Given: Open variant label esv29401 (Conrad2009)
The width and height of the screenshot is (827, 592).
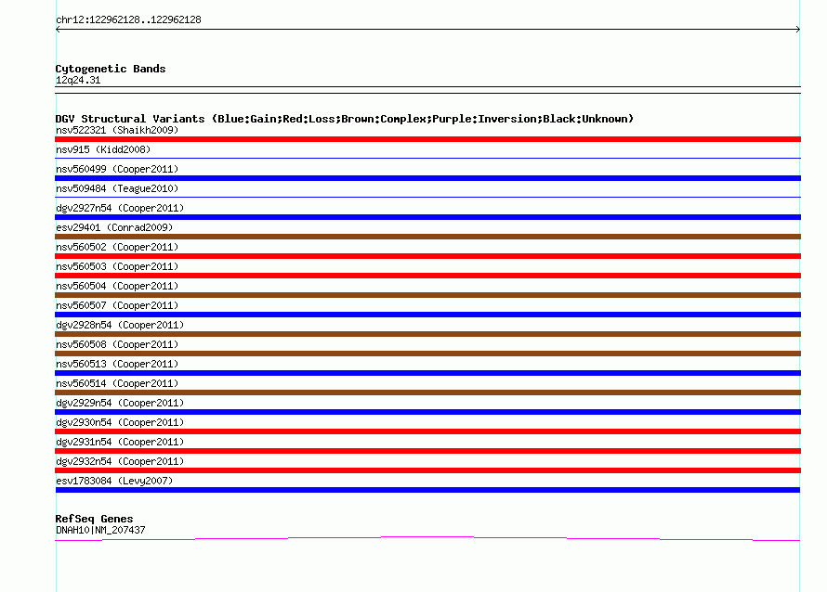Looking at the screenshot, I should click(x=114, y=227).
